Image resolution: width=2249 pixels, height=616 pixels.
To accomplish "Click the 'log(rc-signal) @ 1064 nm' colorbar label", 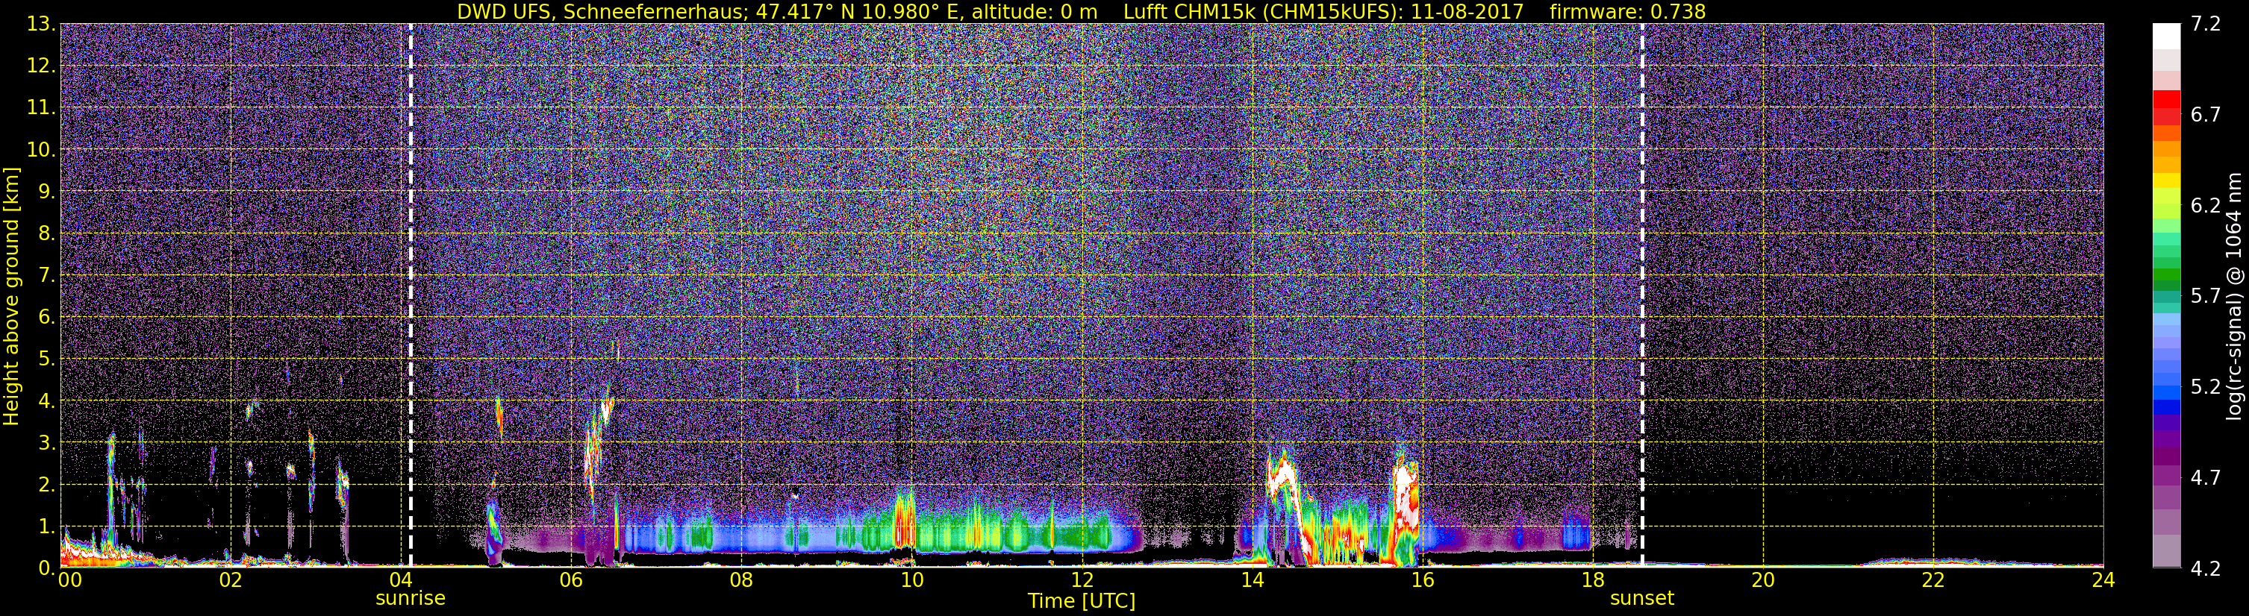I will point(2235,297).
